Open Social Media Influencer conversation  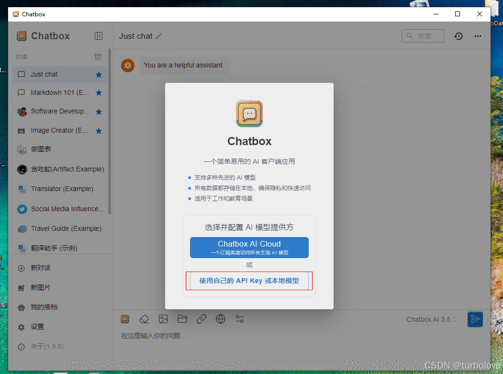(60, 209)
